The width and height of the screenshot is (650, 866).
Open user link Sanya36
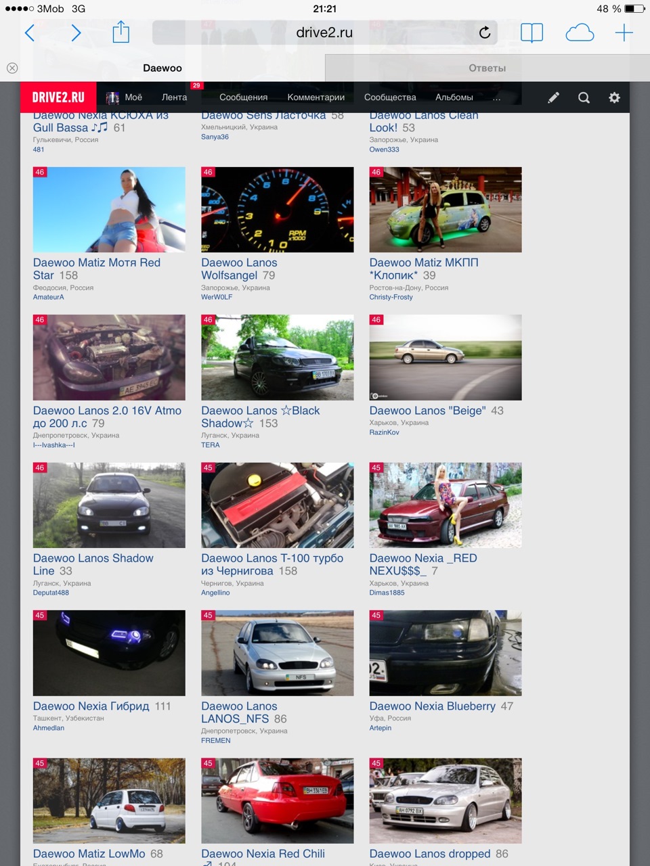click(215, 137)
